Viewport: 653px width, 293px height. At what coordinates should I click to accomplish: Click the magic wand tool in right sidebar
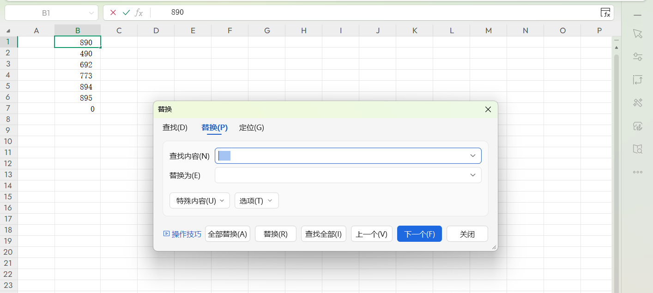pos(637,102)
